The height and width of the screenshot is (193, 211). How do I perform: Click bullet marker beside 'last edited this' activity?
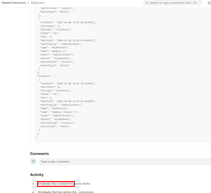pos(33,192)
